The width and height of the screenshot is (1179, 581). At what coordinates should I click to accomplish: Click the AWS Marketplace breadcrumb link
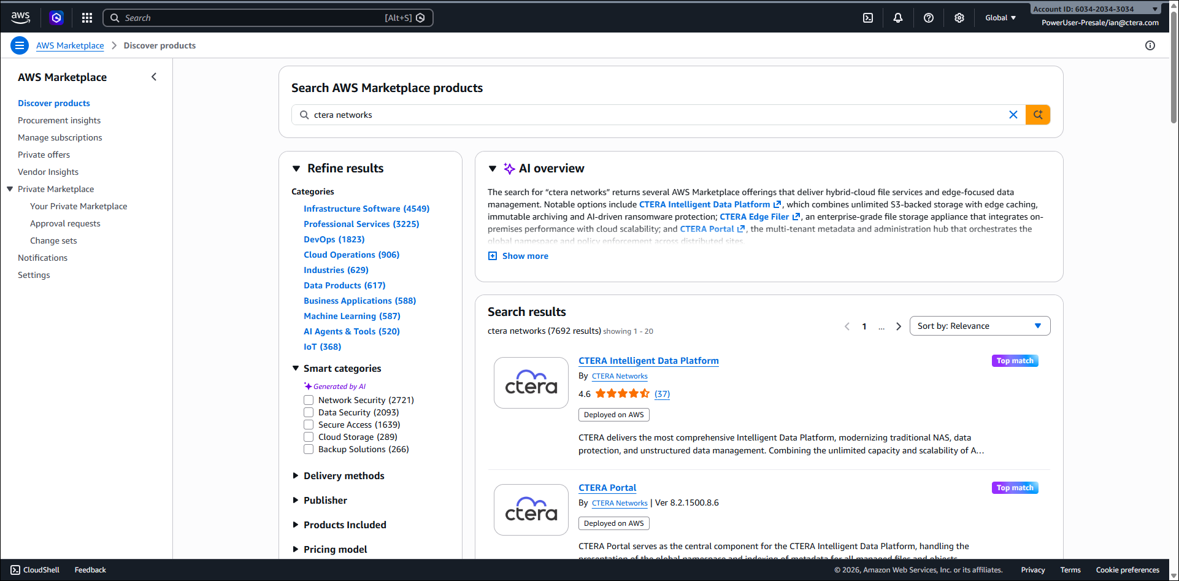click(x=70, y=45)
